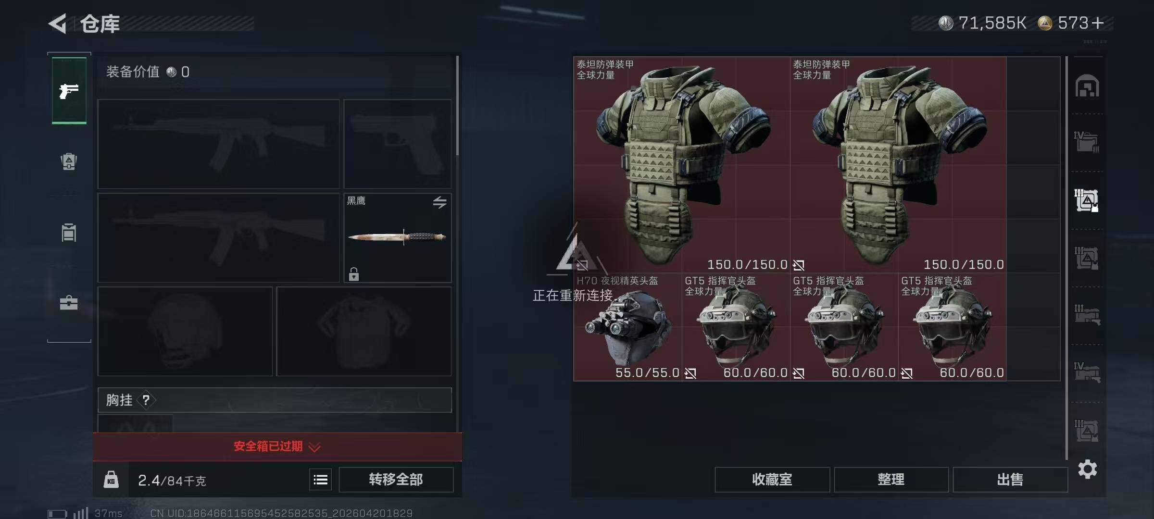Open the settings gear icon
Screen dimensions: 1154x519
coord(1087,469)
